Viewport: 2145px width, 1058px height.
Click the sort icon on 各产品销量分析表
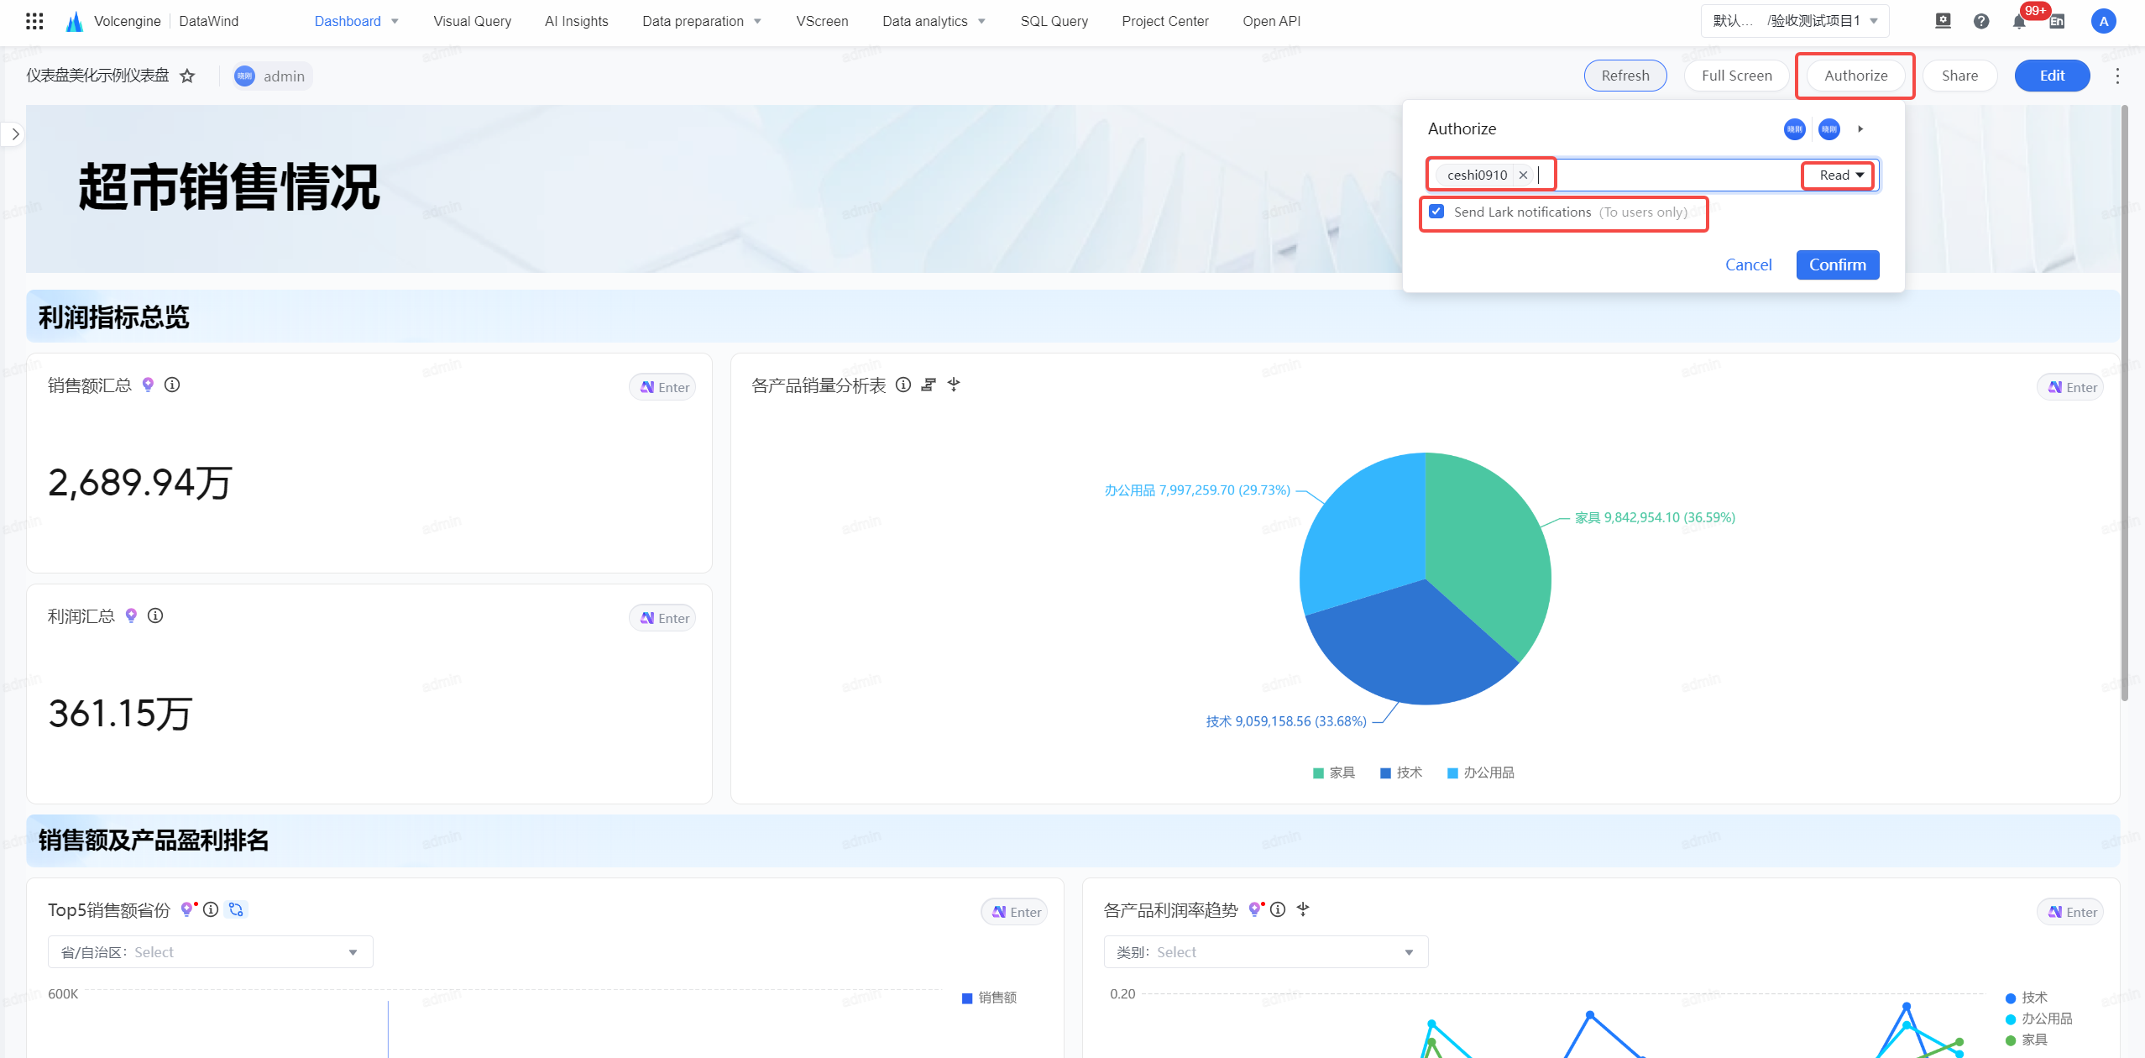pyautogui.click(x=929, y=385)
